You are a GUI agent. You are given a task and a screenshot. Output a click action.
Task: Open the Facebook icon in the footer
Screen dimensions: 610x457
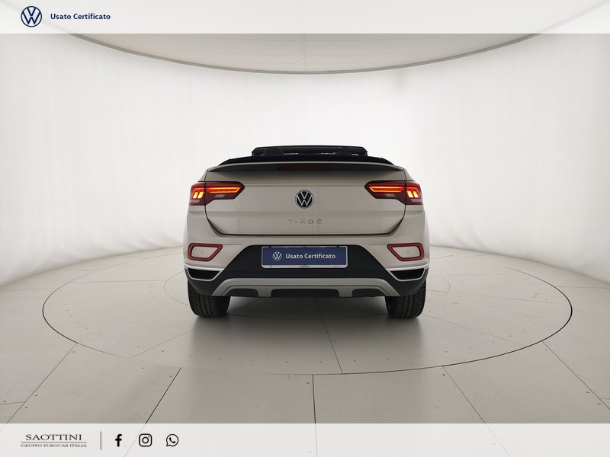coord(118,440)
